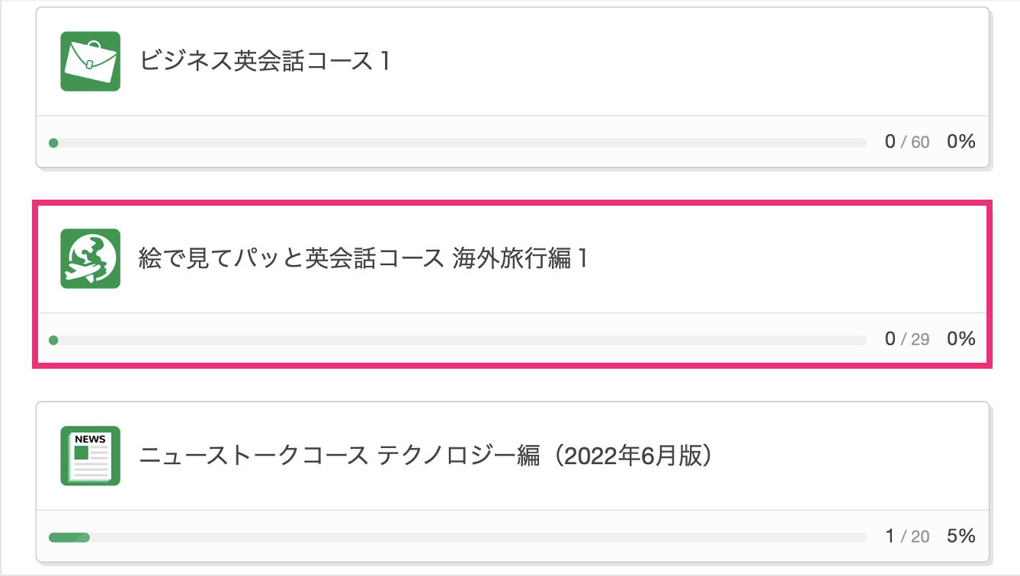Open ニューストークコース テクノロジー編 title
Image resolution: width=1020 pixels, height=576 pixels.
tap(425, 456)
